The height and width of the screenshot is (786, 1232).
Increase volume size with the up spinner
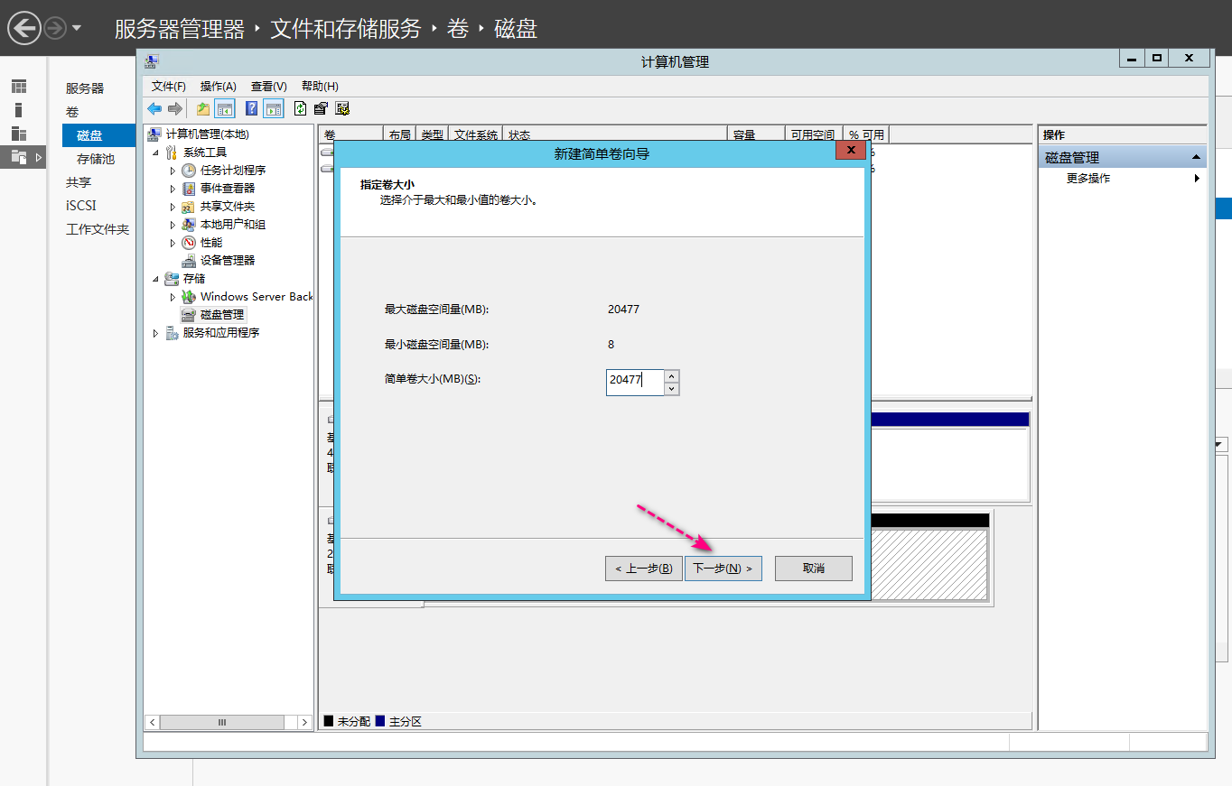671,376
